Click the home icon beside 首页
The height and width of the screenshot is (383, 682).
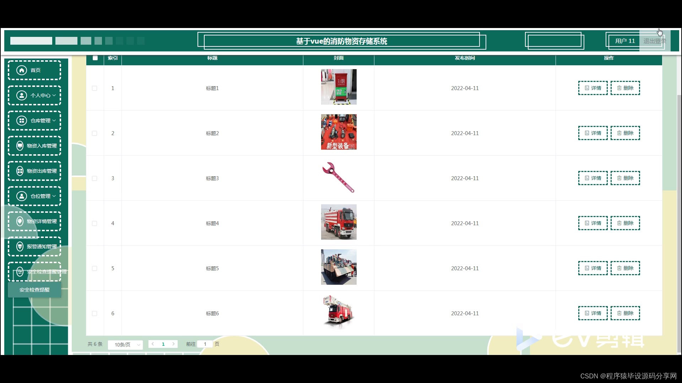[x=22, y=70]
